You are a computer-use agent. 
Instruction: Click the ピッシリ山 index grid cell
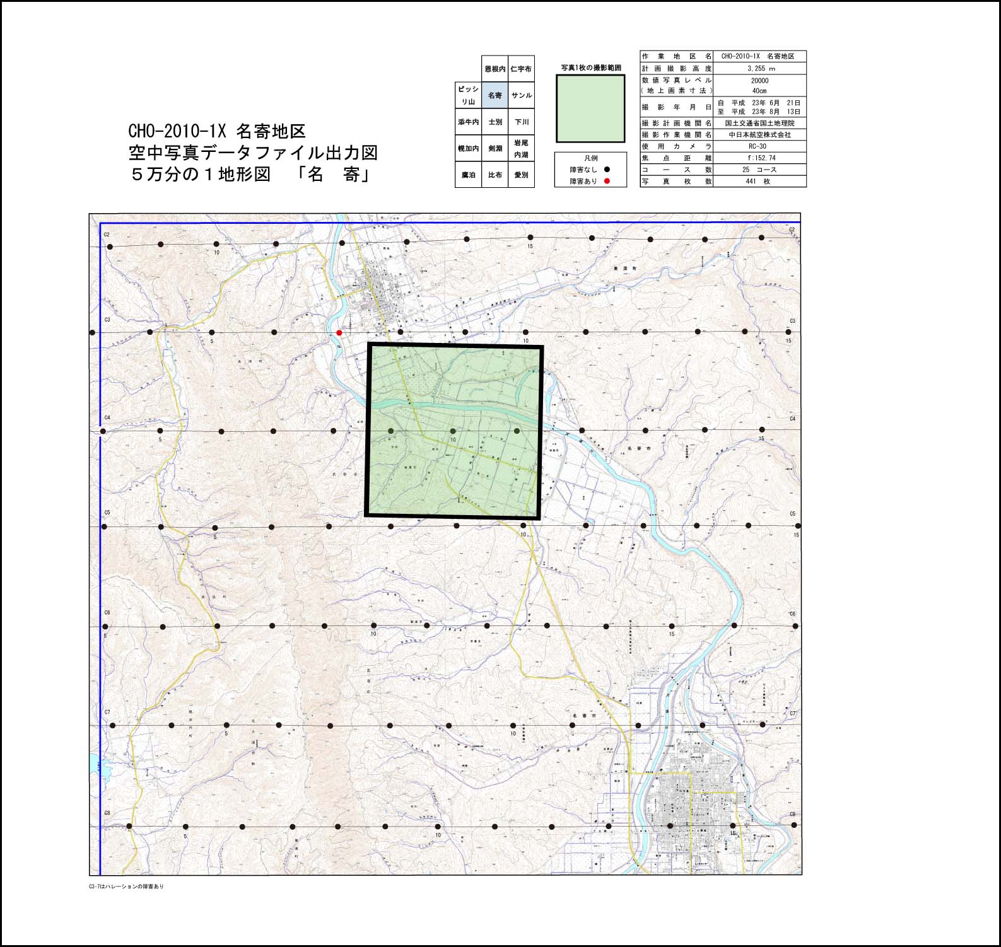tap(468, 95)
